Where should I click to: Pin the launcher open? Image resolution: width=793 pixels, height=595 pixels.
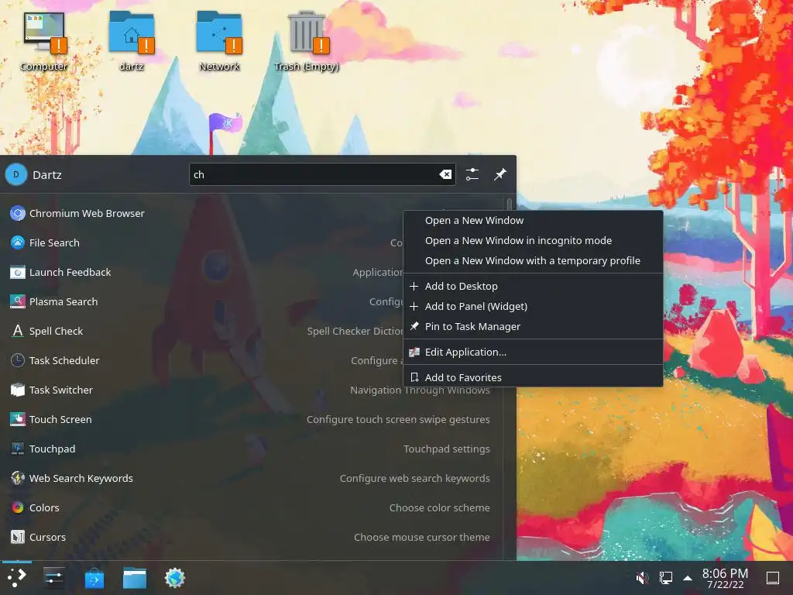tap(500, 174)
